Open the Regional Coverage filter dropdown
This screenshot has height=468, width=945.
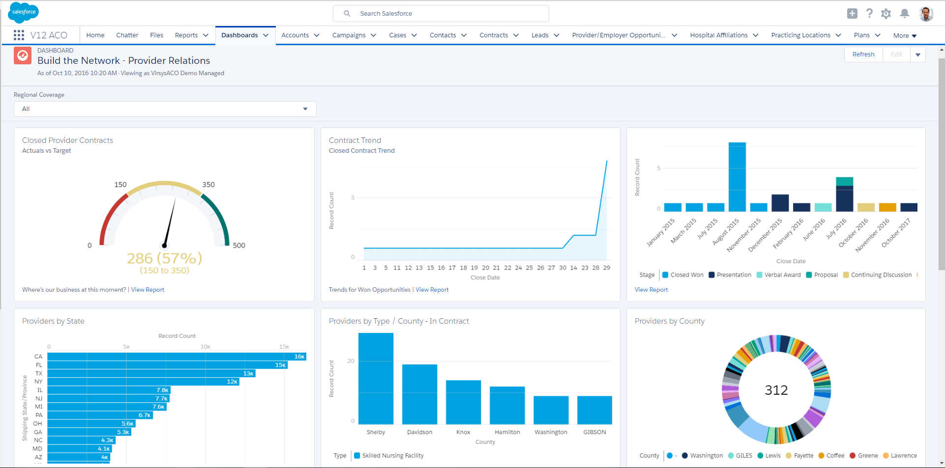coord(165,109)
